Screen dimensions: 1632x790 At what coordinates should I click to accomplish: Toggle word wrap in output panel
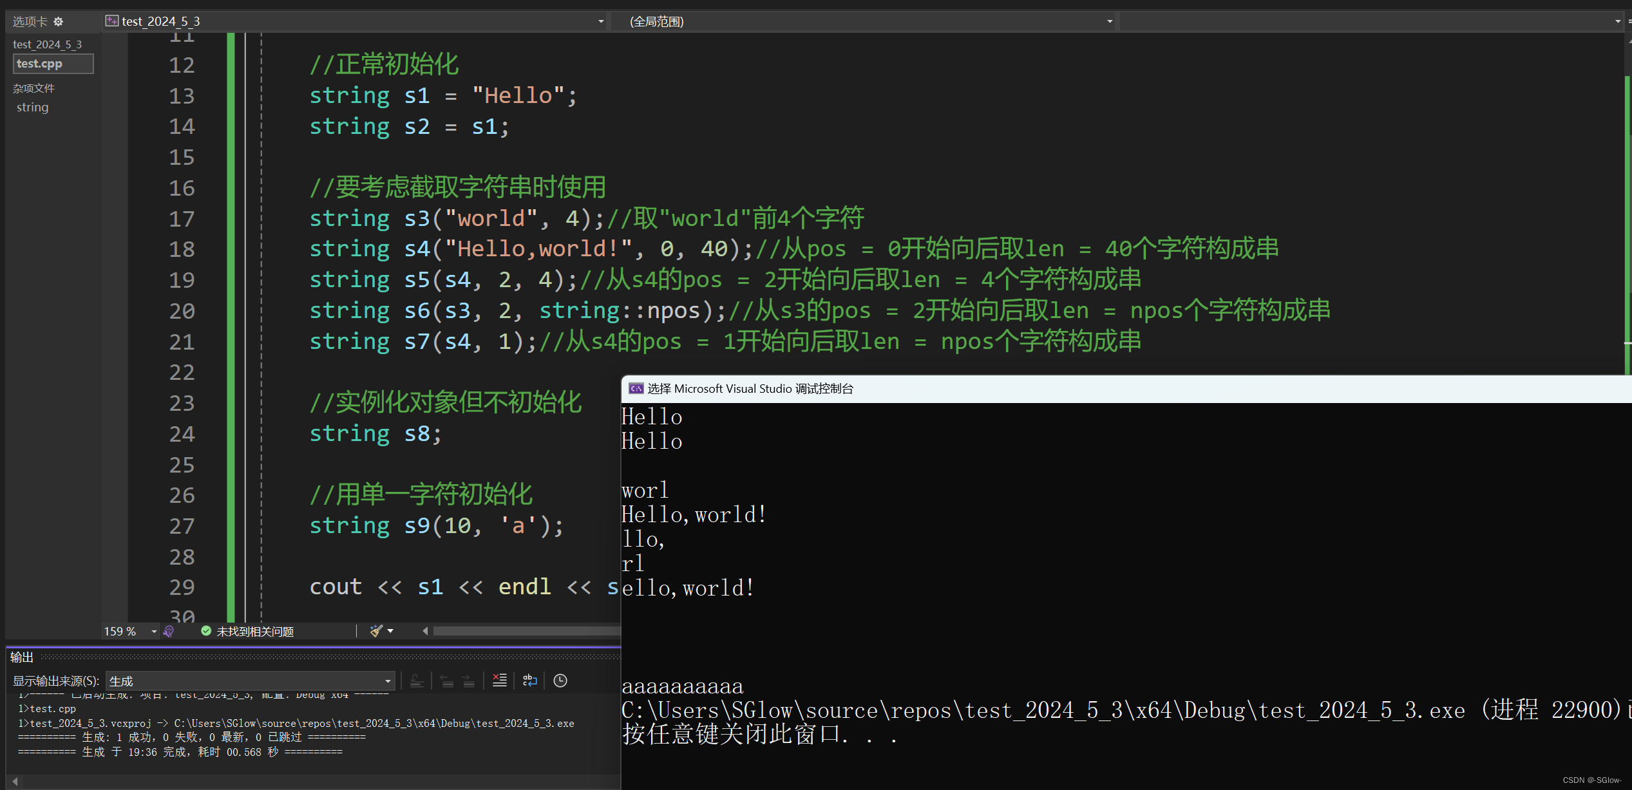(529, 681)
